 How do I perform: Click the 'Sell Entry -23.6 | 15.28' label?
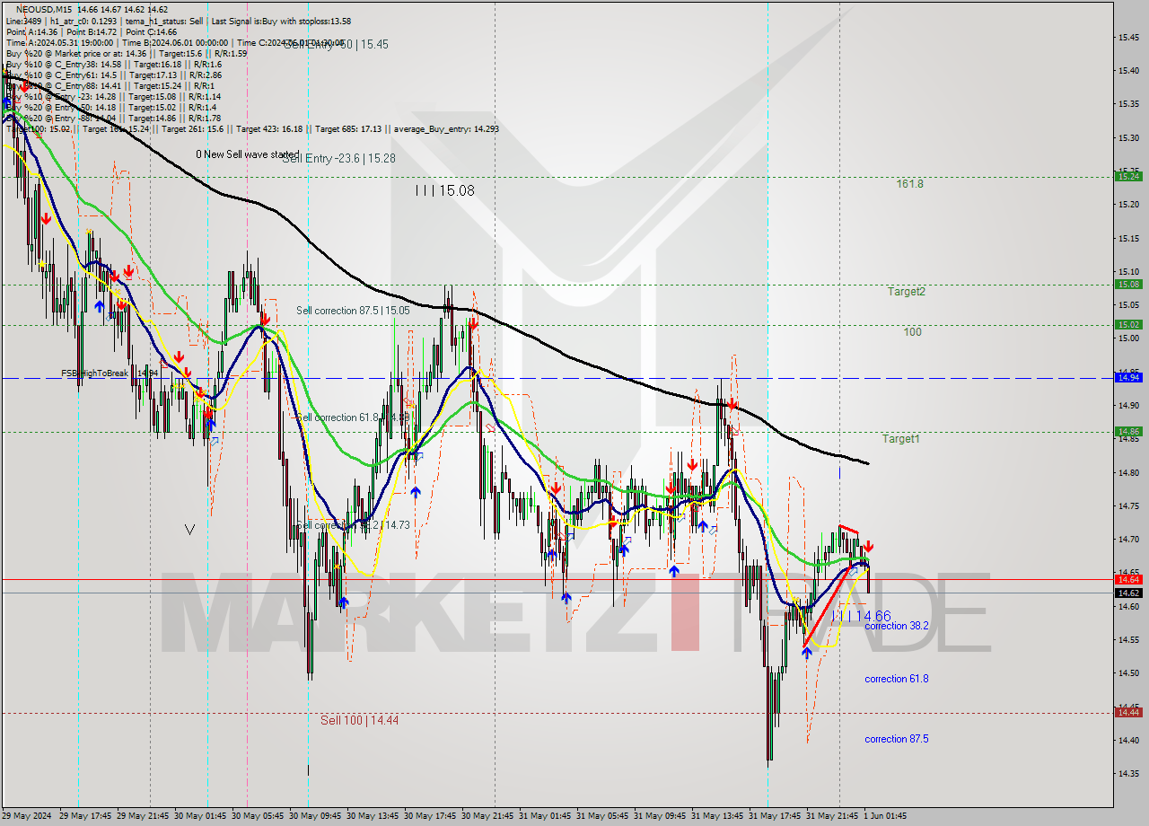pyautogui.click(x=338, y=158)
